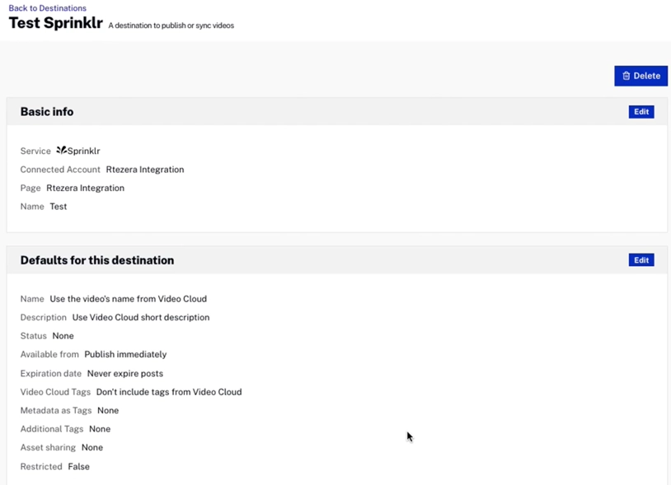Click the Name value Test
This screenshot has width=671, height=485.
pos(58,206)
